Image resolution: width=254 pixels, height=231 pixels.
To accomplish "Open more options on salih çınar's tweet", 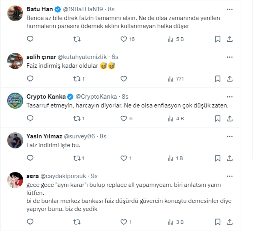I will (230, 57).
